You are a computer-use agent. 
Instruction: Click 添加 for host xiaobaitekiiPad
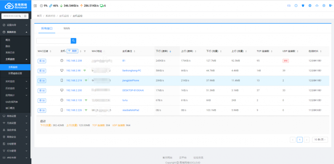[42, 110]
